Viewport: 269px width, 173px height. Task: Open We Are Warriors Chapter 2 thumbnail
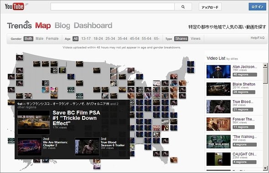pyautogui.click(x=30, y=147)
